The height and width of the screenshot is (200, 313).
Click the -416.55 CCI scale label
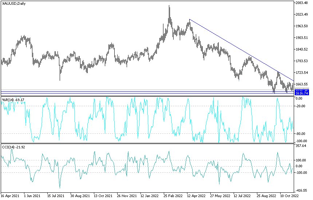coord(301,191)
